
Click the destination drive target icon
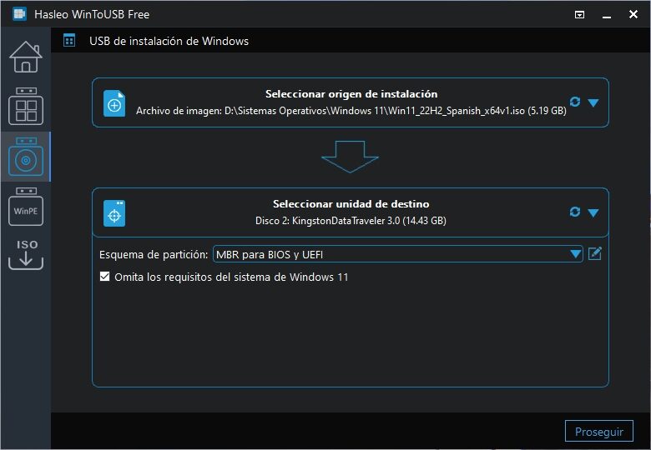click(114, 213)
